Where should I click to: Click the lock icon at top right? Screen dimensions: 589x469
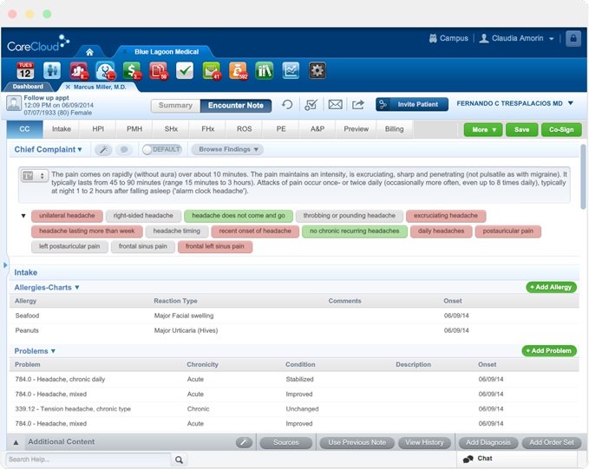(x=573, y=39)
